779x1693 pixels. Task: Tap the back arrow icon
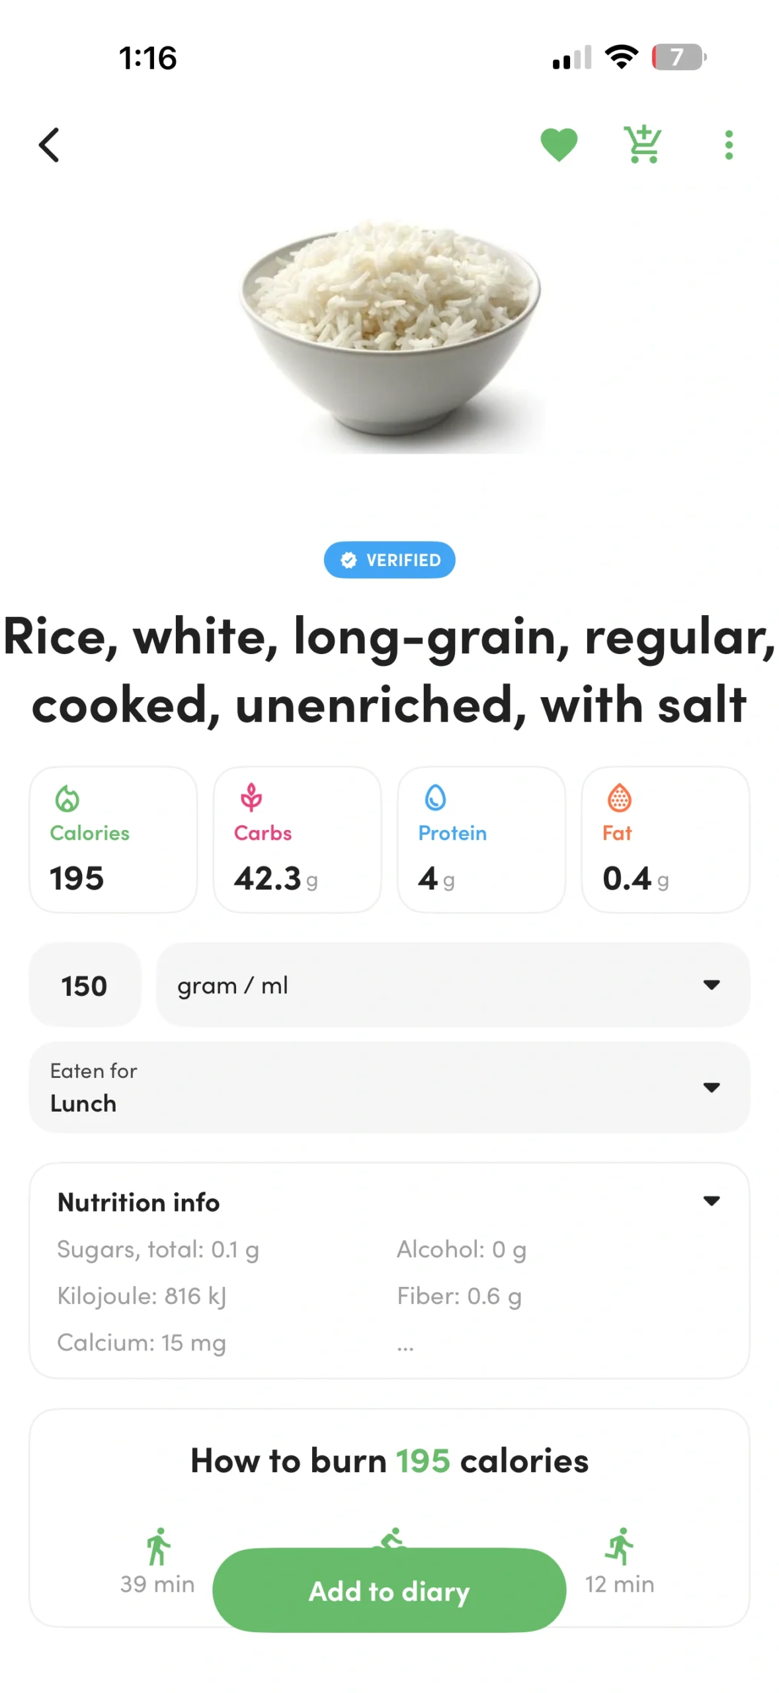pyautogui.click(x=49, y=145)
